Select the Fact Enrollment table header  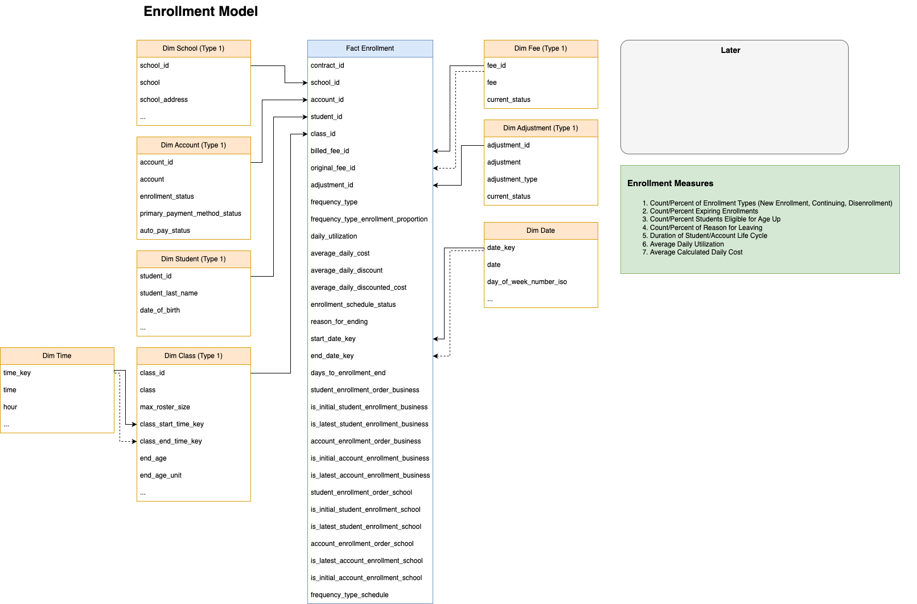[x=370, y=48]
